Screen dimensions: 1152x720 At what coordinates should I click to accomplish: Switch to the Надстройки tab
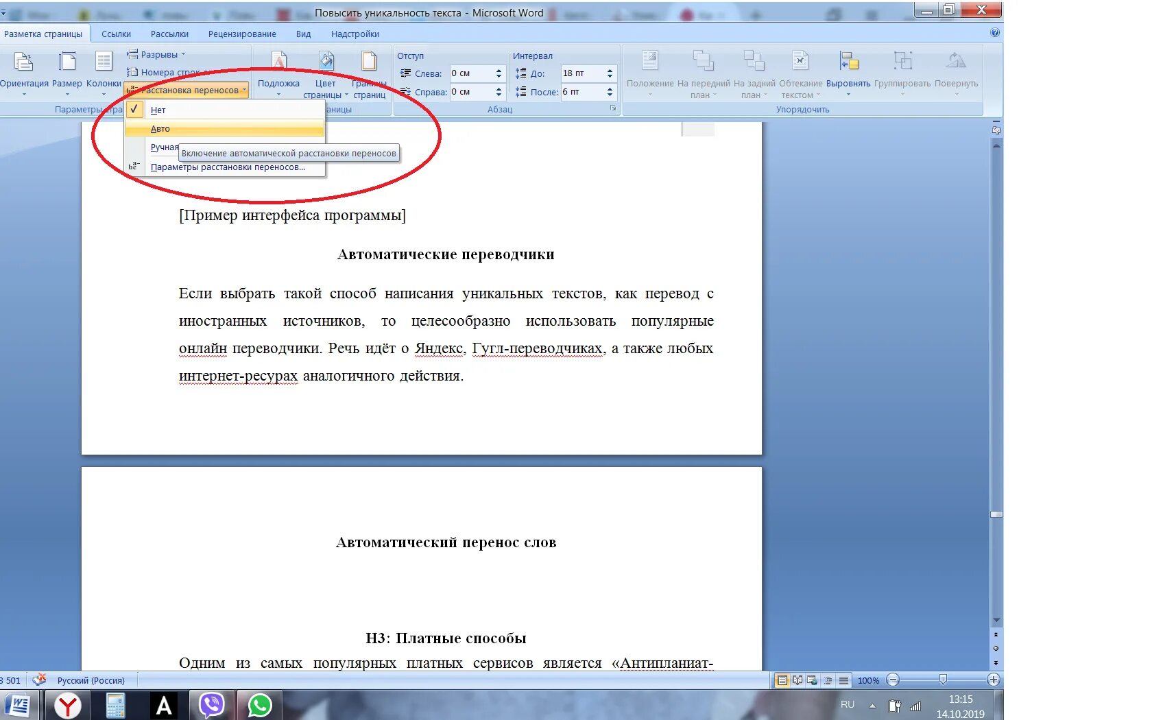(355, 34)
